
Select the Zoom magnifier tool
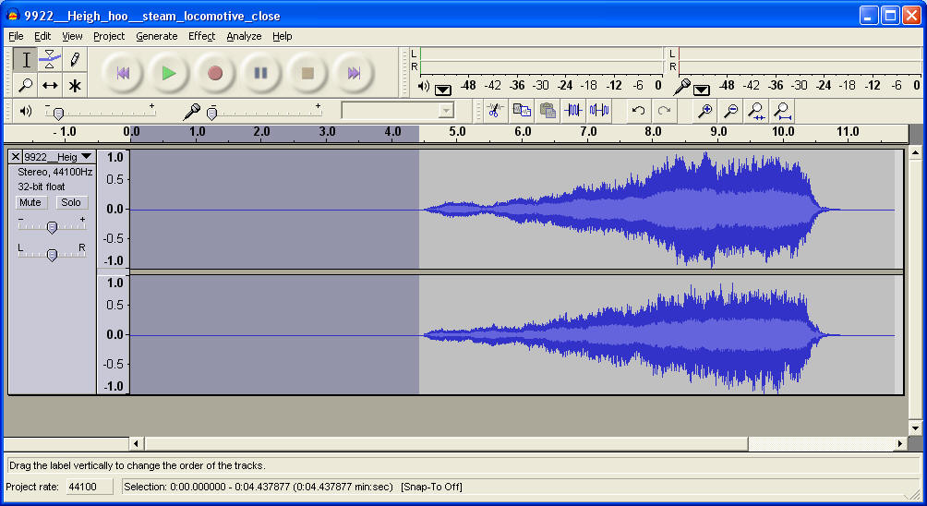coord(26,85)
